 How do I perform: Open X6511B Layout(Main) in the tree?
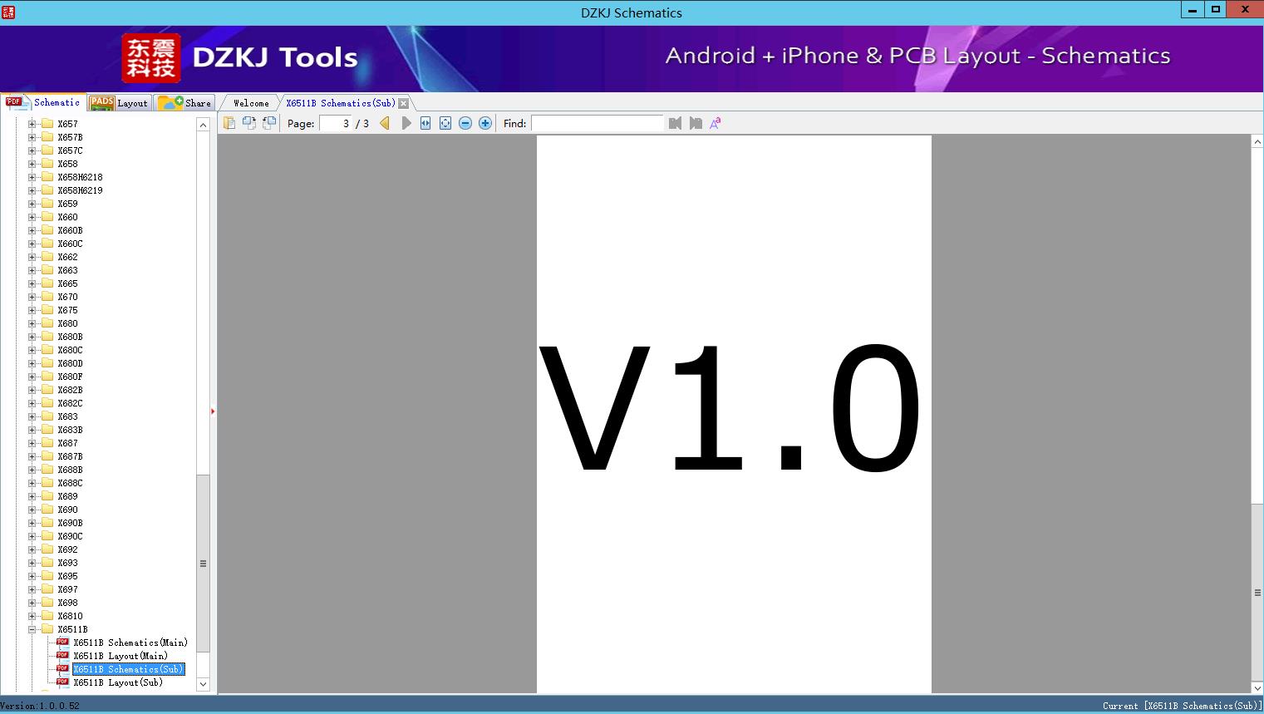point(120,656)
